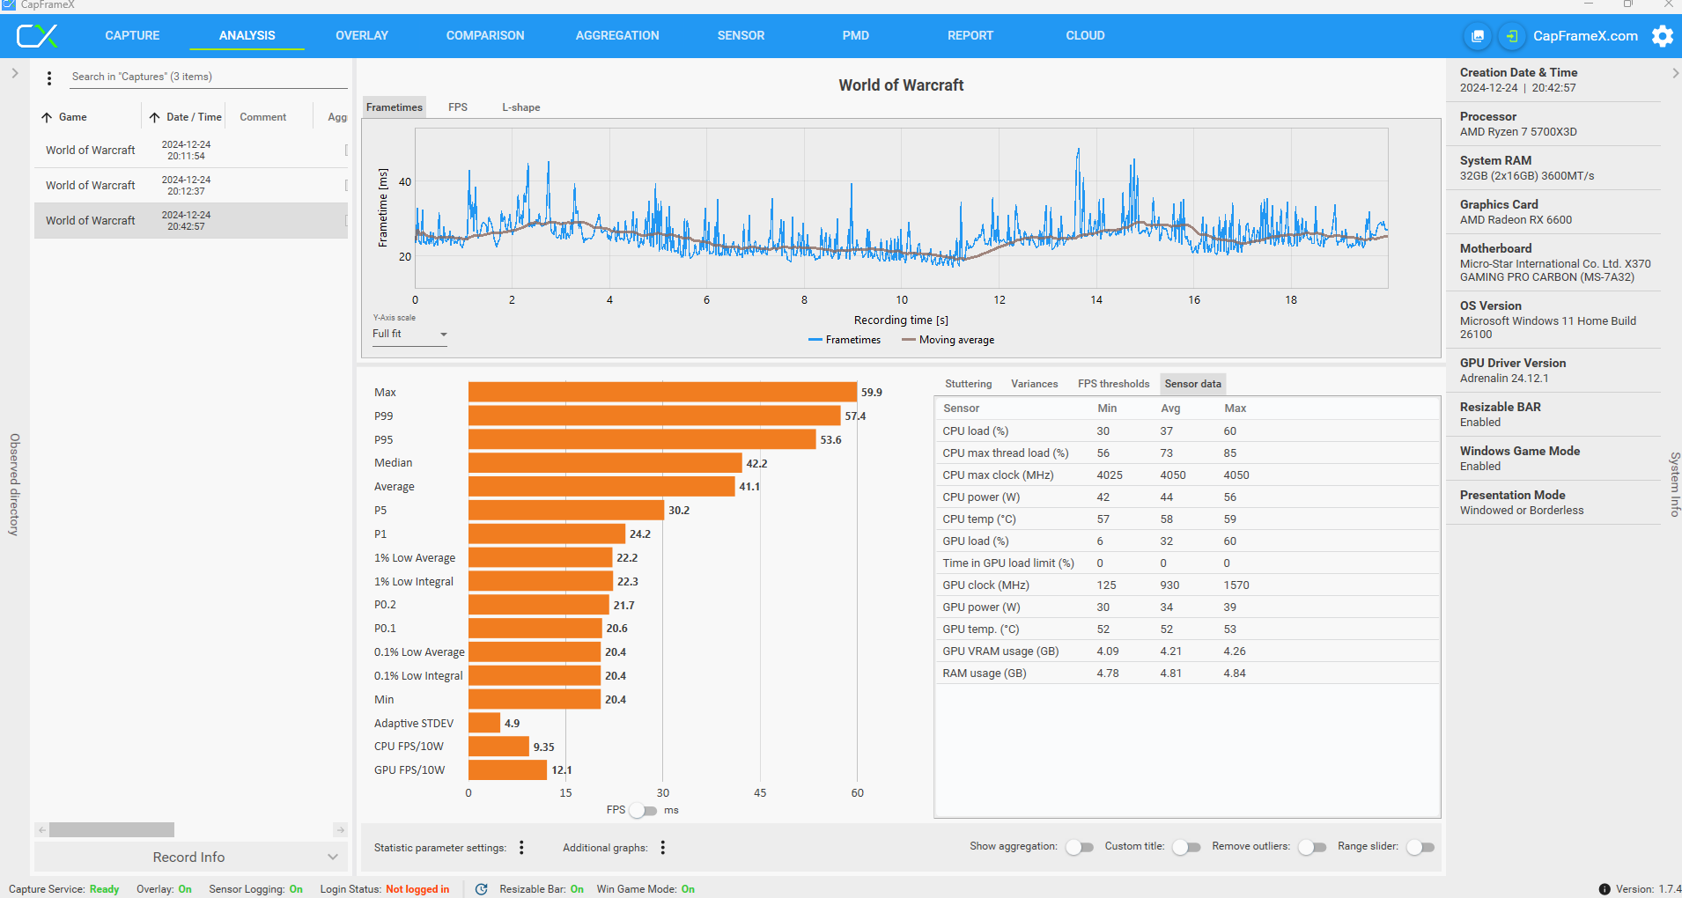Open the settings gear icon

(x=1663, y=36)
